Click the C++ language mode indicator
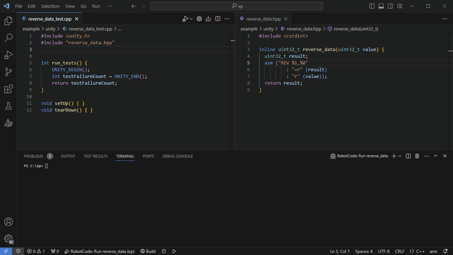Screen dimensions: 453x255 click(421, 251)
